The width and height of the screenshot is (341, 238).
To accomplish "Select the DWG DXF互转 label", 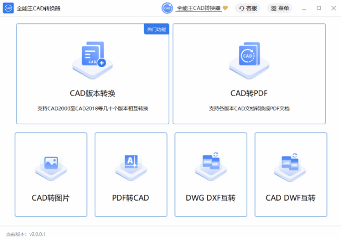I will (x=211, y=198).
